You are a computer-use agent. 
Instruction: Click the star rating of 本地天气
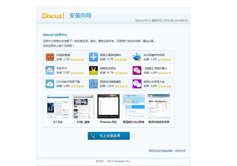77,73
